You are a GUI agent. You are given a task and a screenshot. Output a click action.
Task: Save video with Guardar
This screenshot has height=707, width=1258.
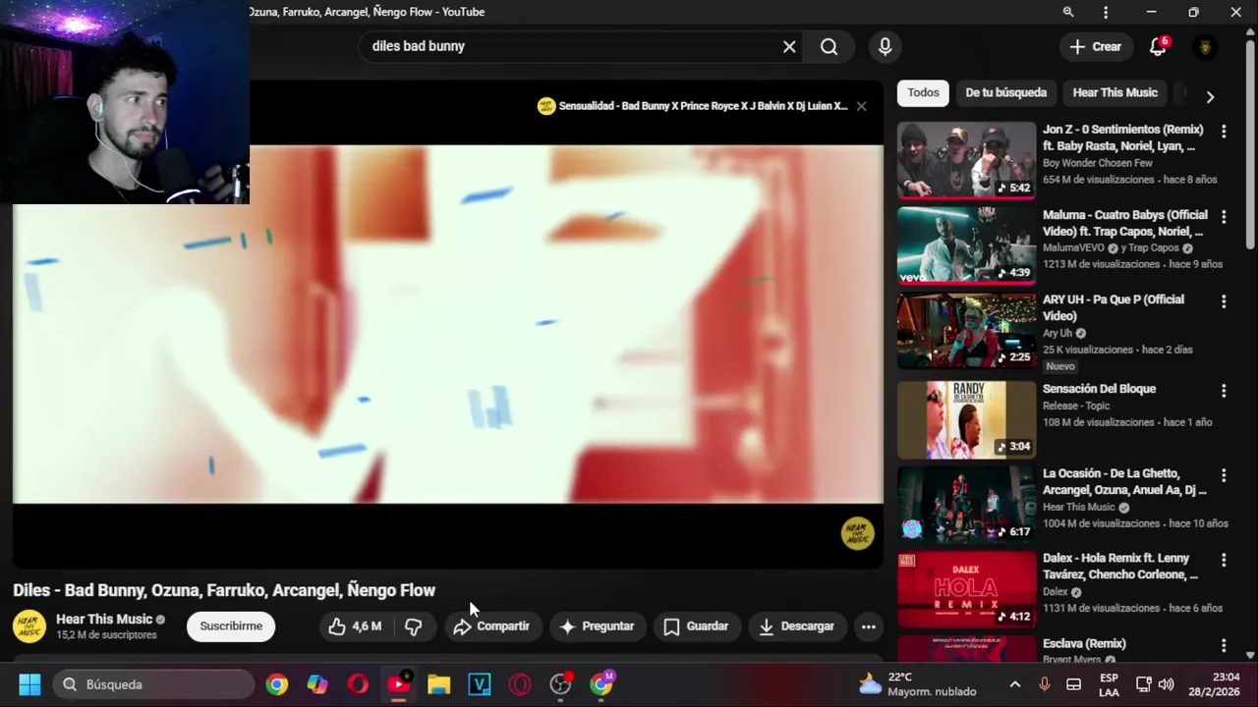coord(696,626)
